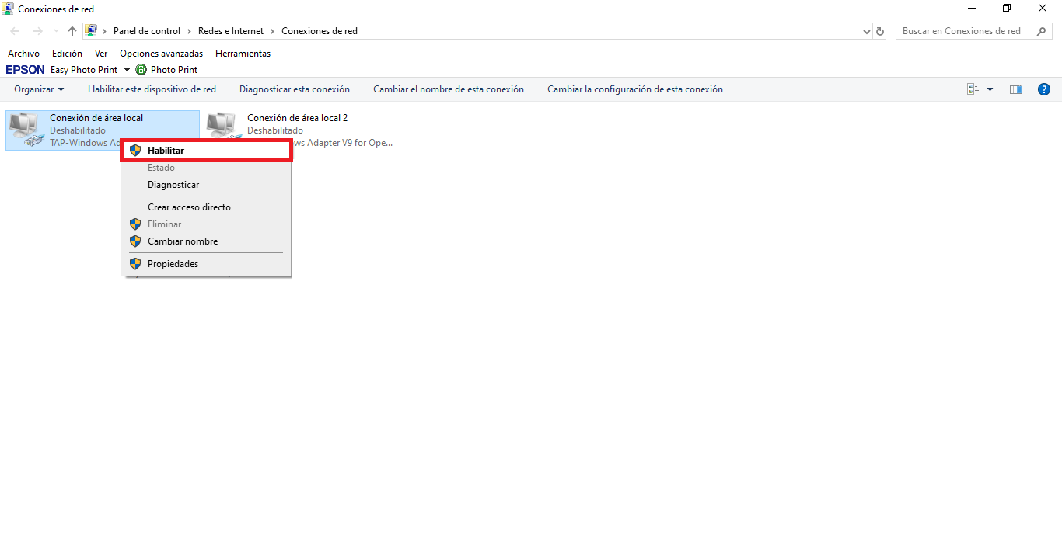Screen dimensions: 1062x545
Task: Click Redes e Internet in the breadcrumb
Action: (231, 31)
